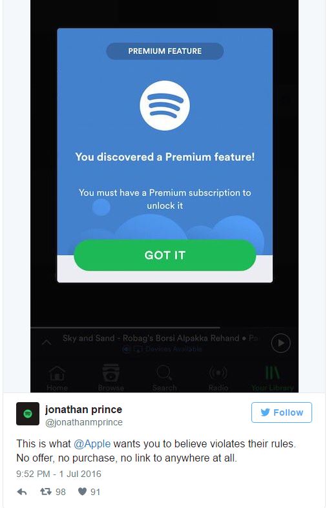327x508 pixels.
Task: Click the green GOT IT button
Action: (165, 255)
